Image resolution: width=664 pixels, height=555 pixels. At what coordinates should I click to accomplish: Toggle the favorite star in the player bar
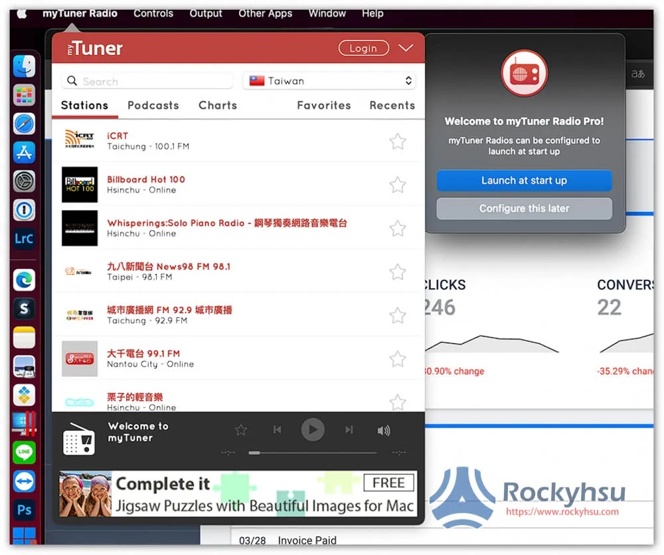(241, 430)
